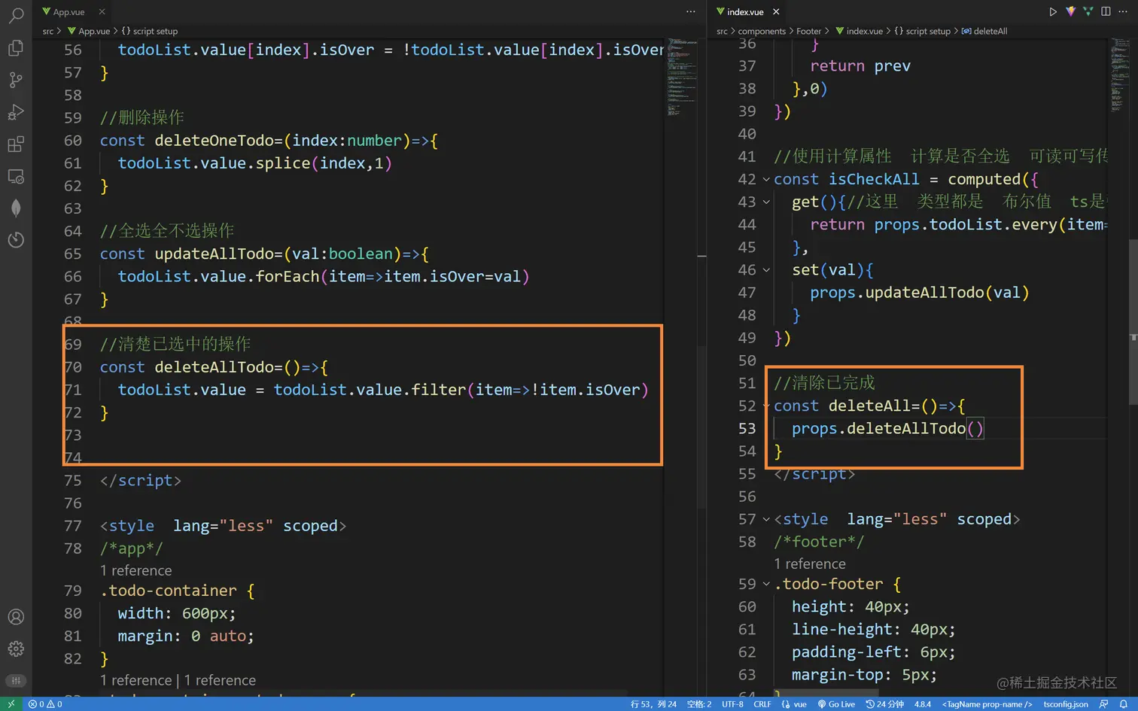1138x711 pixels.
Task: Click 'src' breadcrumb in App.vue editor
Action: 48,31
